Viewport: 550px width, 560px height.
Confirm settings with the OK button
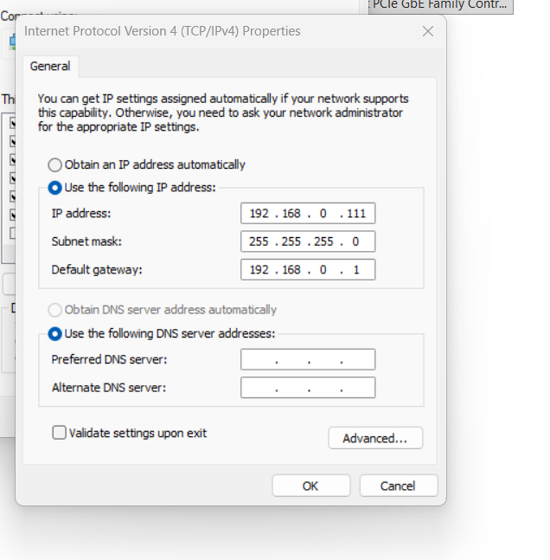(x=310, y=486)
